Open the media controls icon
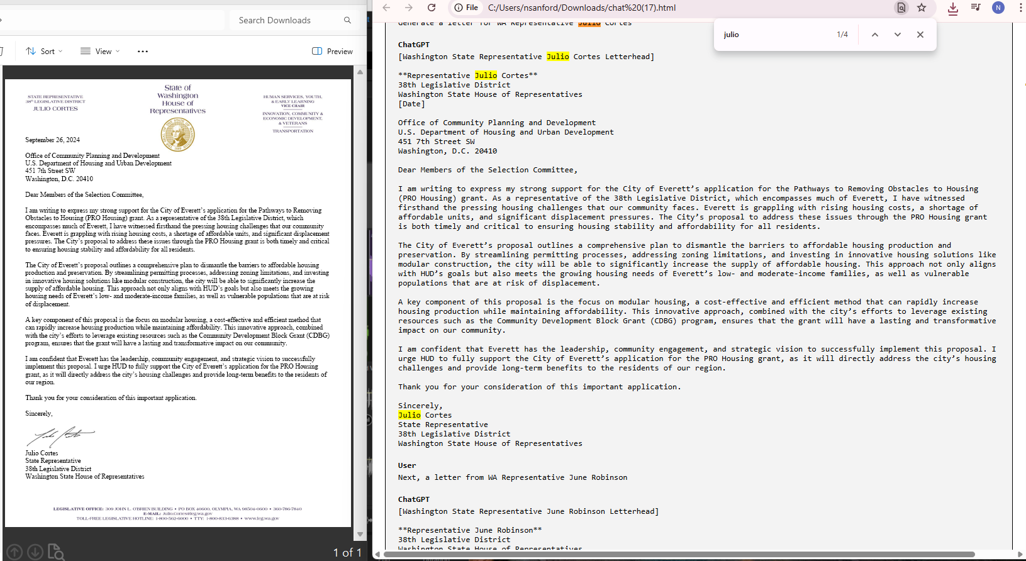This screenshot has width=1026, height=561. point(976,8)
